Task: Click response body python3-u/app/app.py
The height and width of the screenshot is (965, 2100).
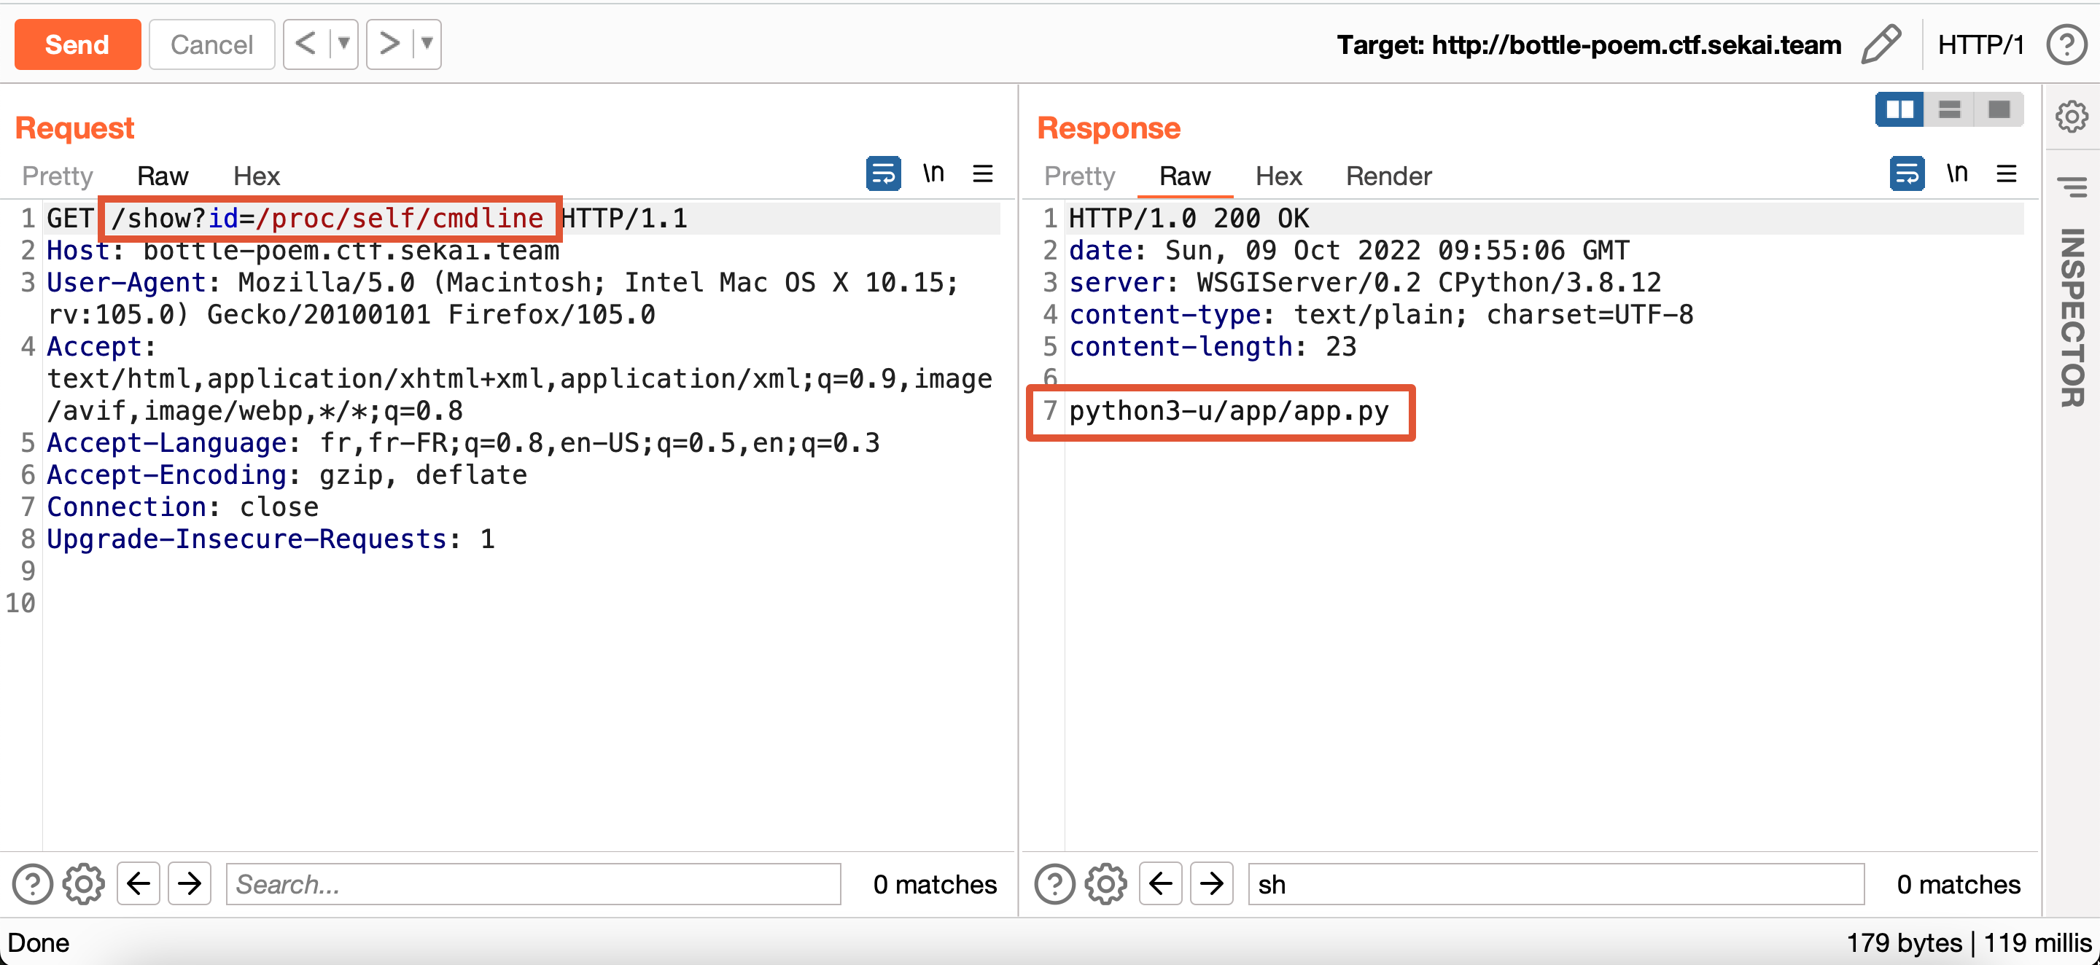Action: (1229, 411)
